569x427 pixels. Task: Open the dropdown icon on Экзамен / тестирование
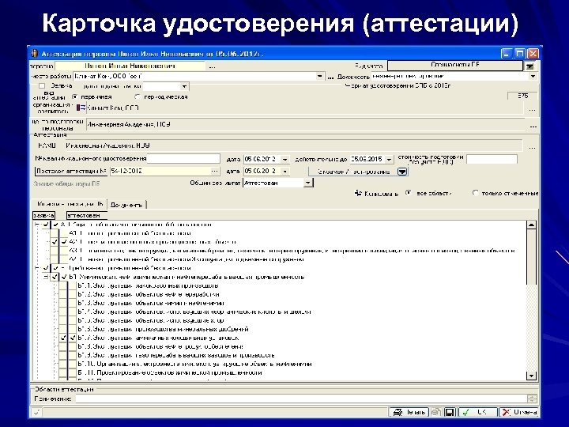point(402,172)
